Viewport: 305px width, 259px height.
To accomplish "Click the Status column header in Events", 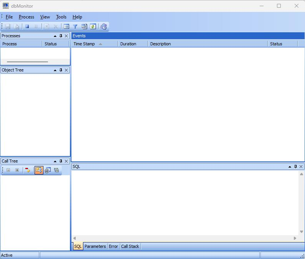I will tap(283, 44).
